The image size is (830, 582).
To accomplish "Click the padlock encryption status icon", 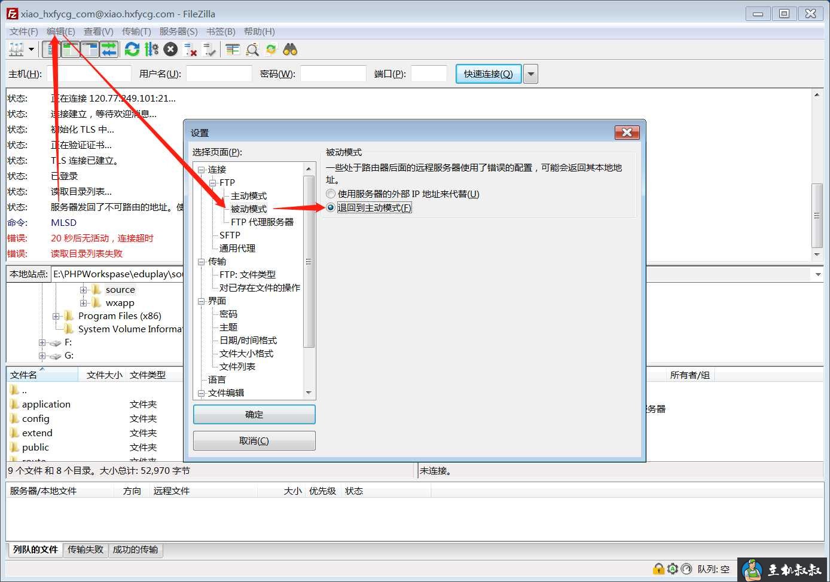I will click(x=658, y=569).
